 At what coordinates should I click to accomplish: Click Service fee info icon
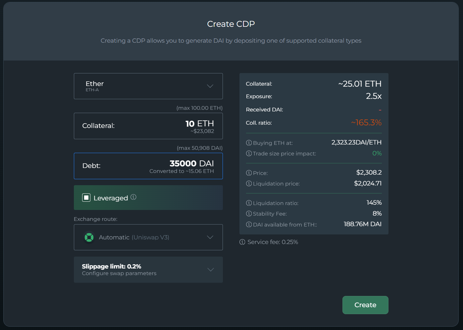click(x=242, y=242)
